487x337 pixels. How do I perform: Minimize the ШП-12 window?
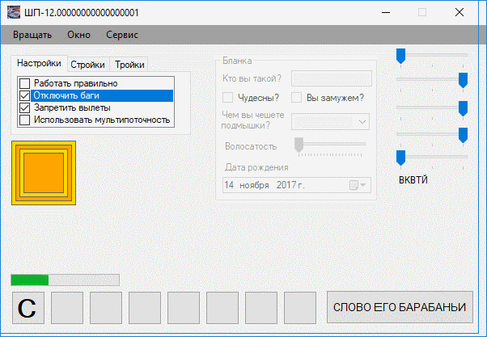[x=384, y=13]
